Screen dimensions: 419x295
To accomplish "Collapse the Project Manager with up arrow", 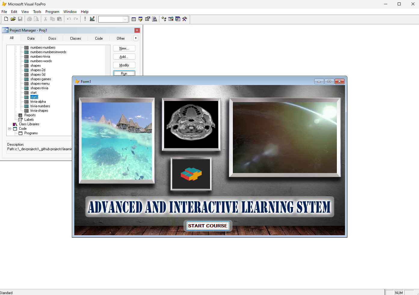I will [x=136, y=38].
